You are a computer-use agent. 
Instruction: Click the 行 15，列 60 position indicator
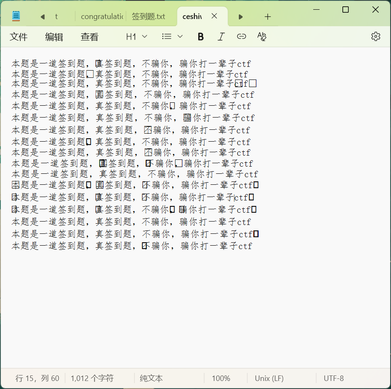37,378
